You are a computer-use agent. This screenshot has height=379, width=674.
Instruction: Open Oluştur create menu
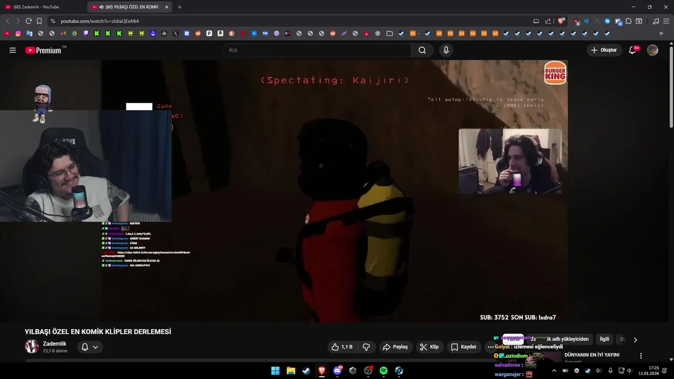click(604, 50)
